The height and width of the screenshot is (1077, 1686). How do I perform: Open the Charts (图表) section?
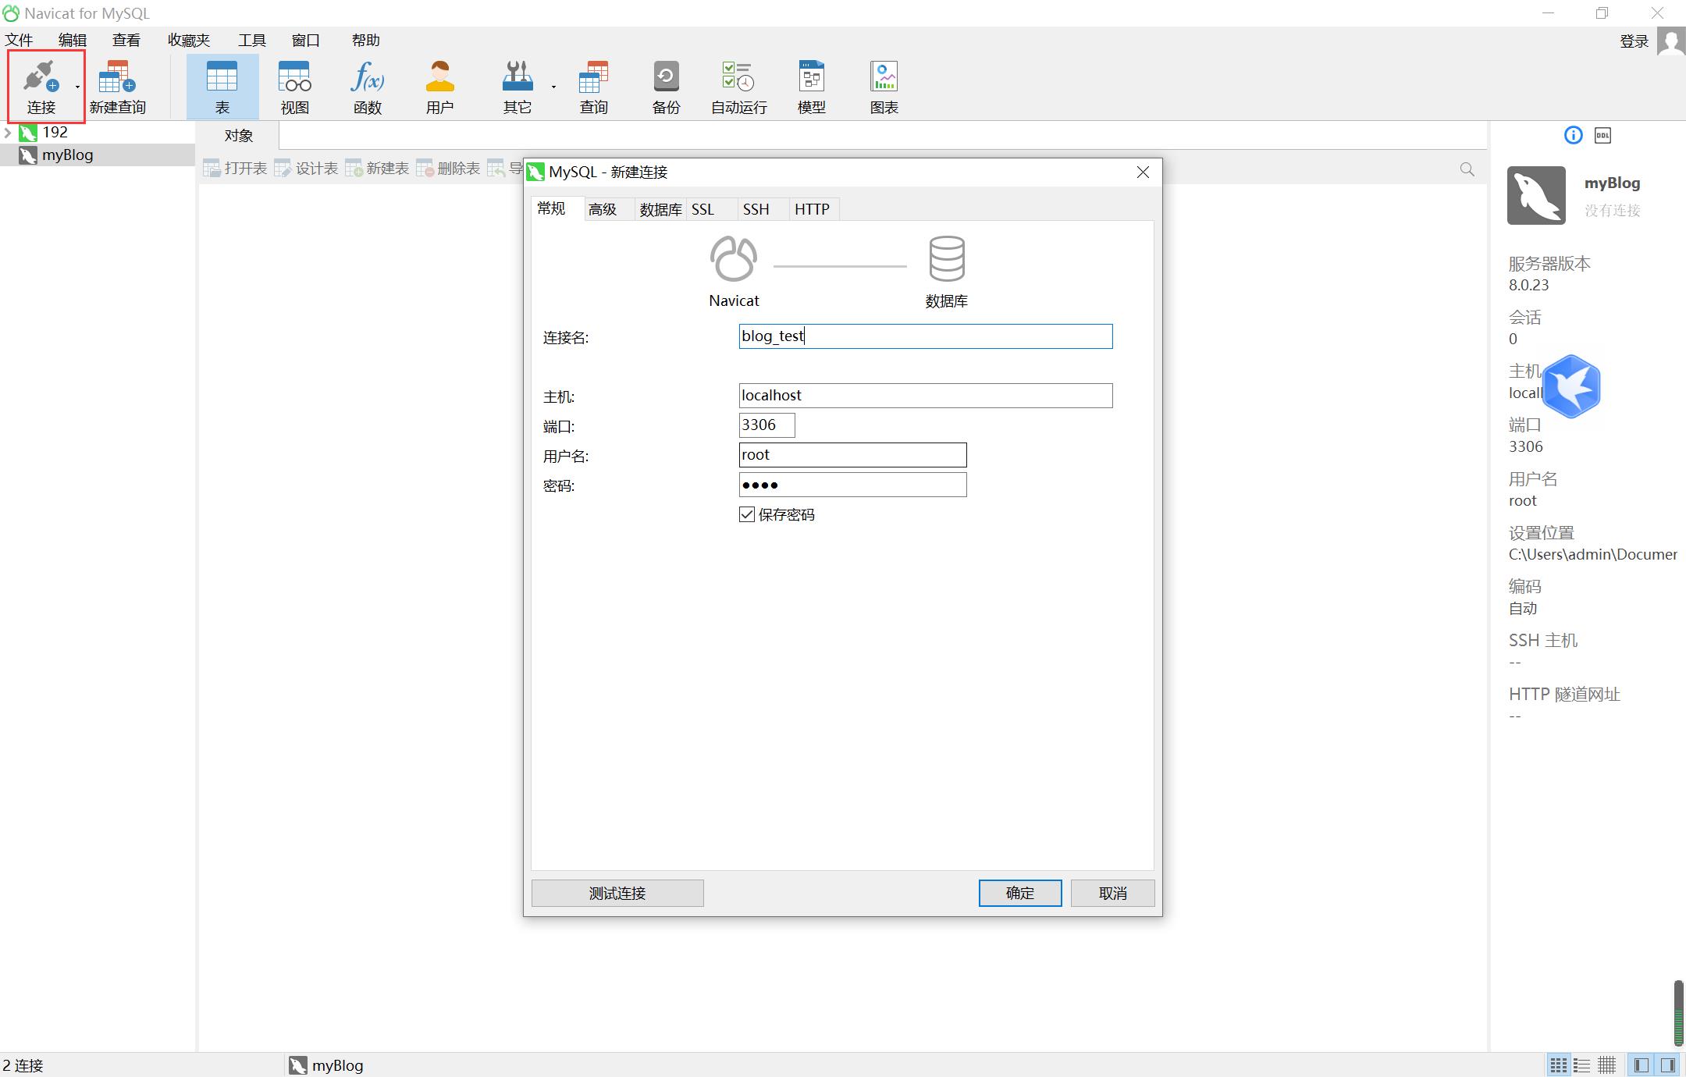coord(884,86)
